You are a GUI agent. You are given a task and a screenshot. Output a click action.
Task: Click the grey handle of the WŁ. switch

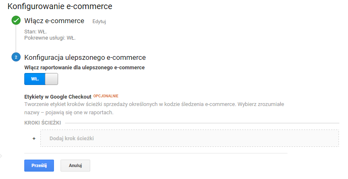[51, 79]
